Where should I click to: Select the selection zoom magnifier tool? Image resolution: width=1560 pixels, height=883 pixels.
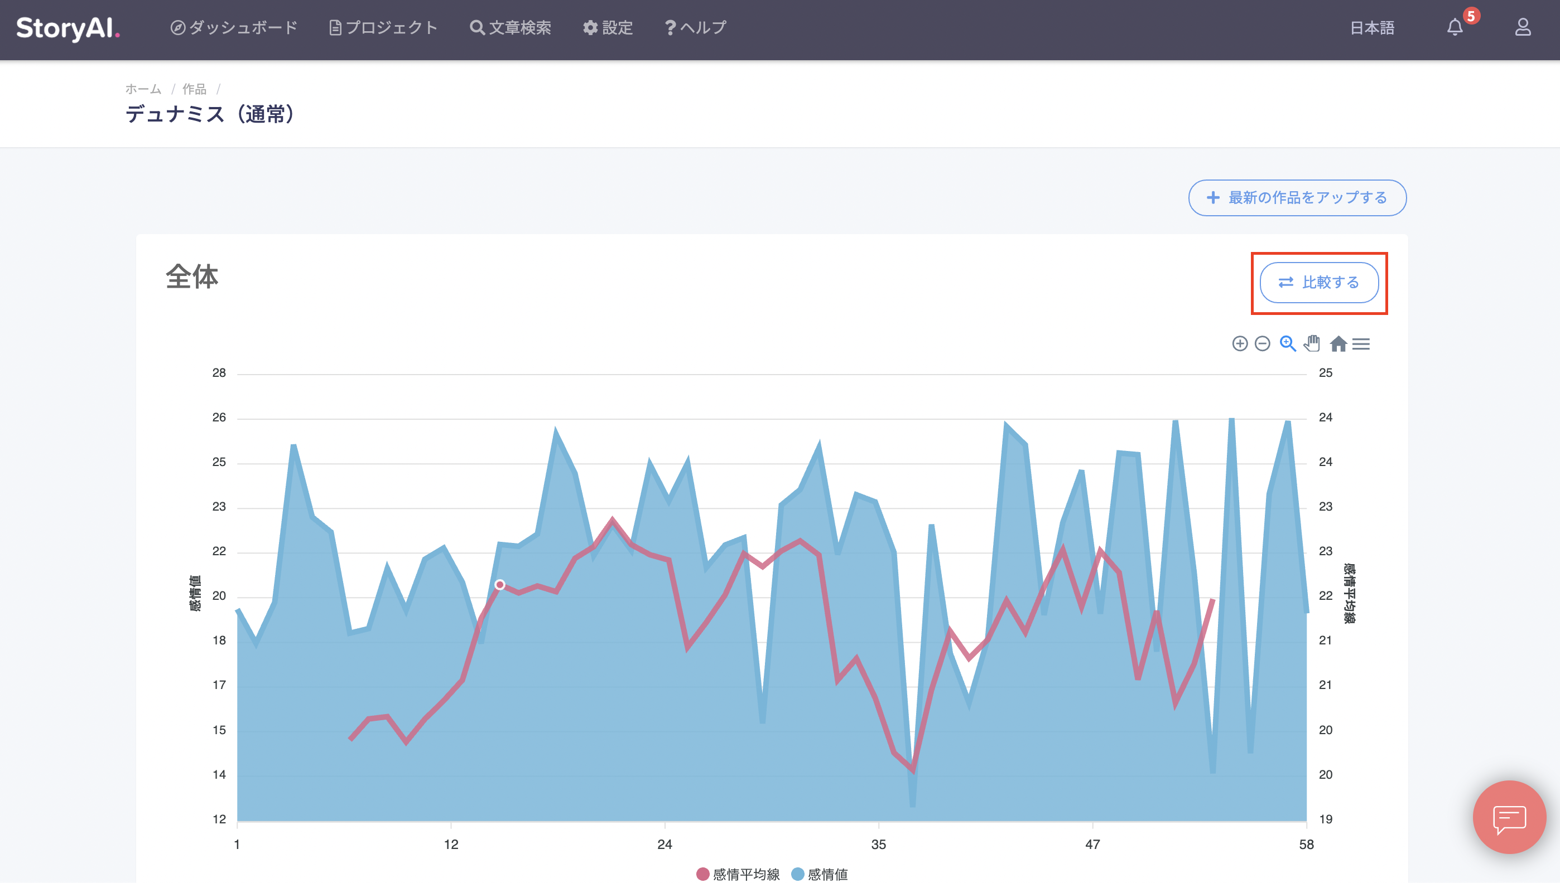click(x=1288, y=344)
